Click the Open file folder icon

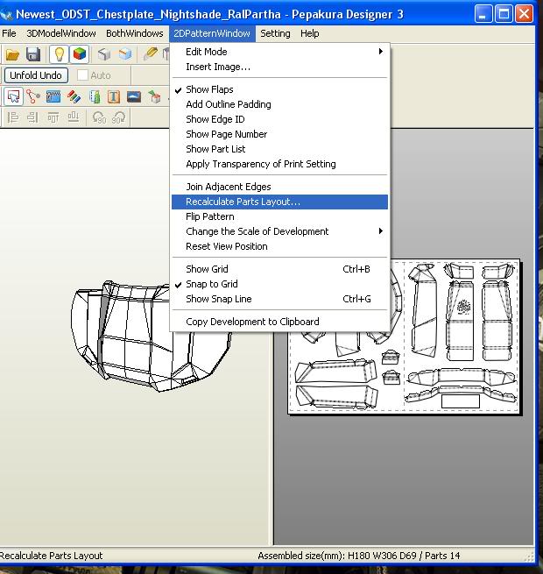[12, 54]
